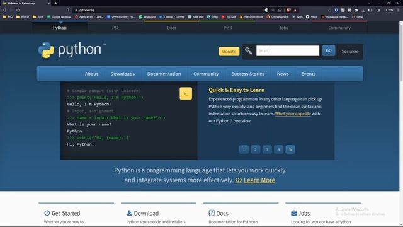Viewport: 403px width, 227px height.
Task: Toggle the VPN button in toolbar
Action: pos(389,10)
